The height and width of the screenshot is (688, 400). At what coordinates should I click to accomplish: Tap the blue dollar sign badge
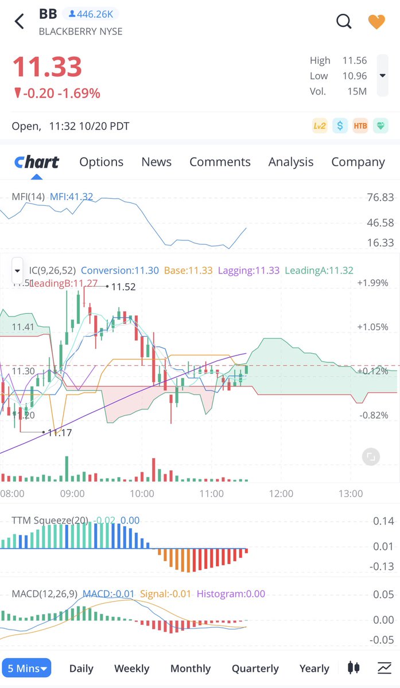coord(340,126)
